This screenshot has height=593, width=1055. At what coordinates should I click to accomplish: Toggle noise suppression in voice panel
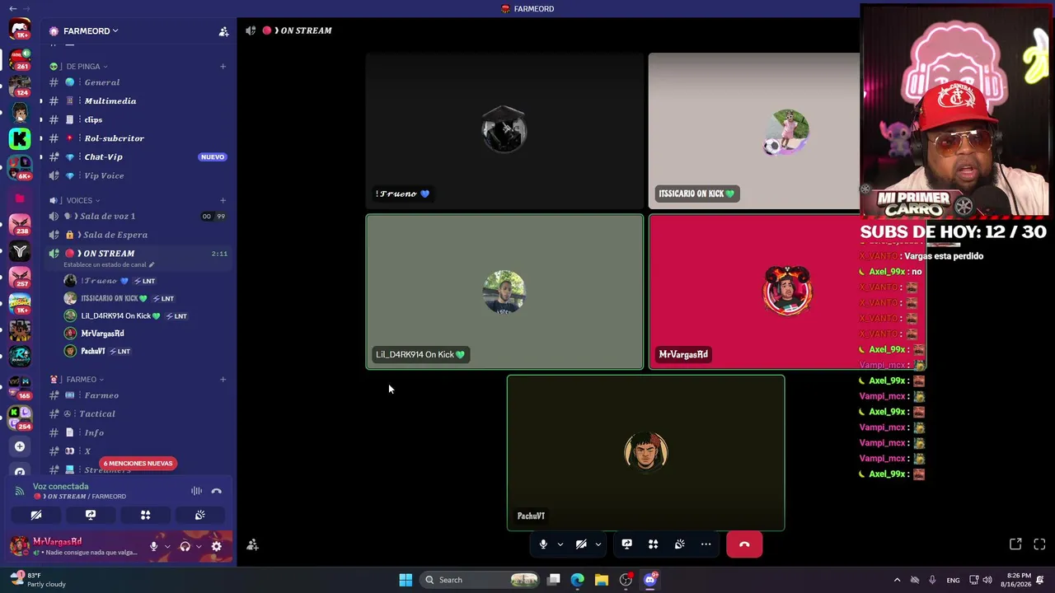[x=196, y=492]
